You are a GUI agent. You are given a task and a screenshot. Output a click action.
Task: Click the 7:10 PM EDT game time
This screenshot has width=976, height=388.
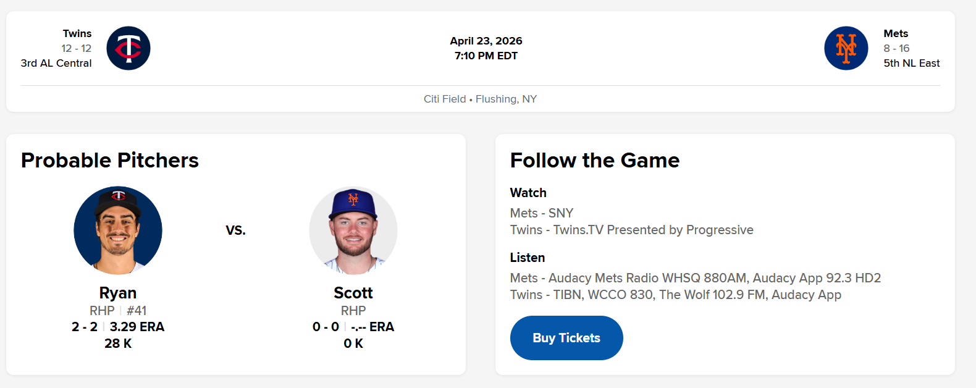coord(486,56)
